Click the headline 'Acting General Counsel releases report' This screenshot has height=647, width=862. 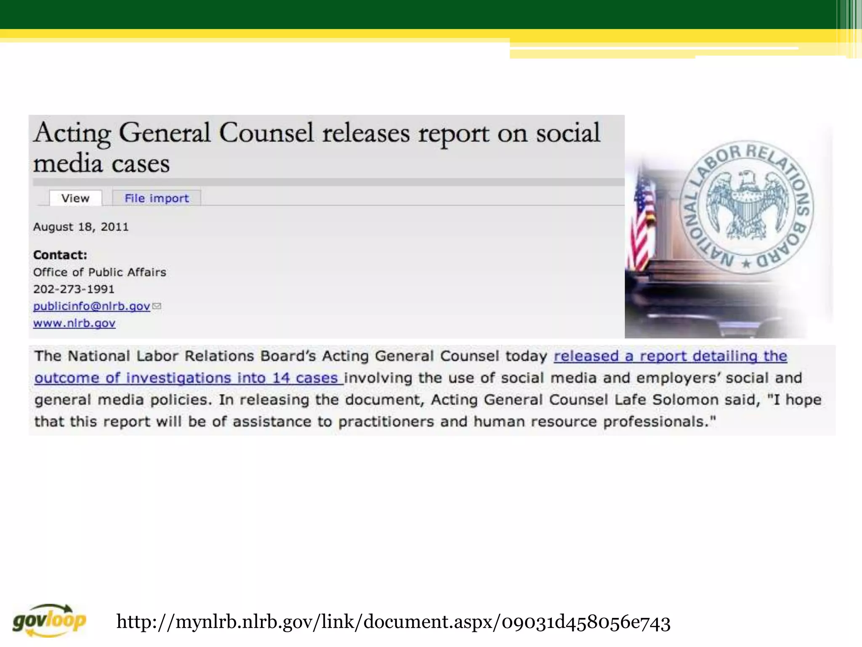(x=316, y=147)
